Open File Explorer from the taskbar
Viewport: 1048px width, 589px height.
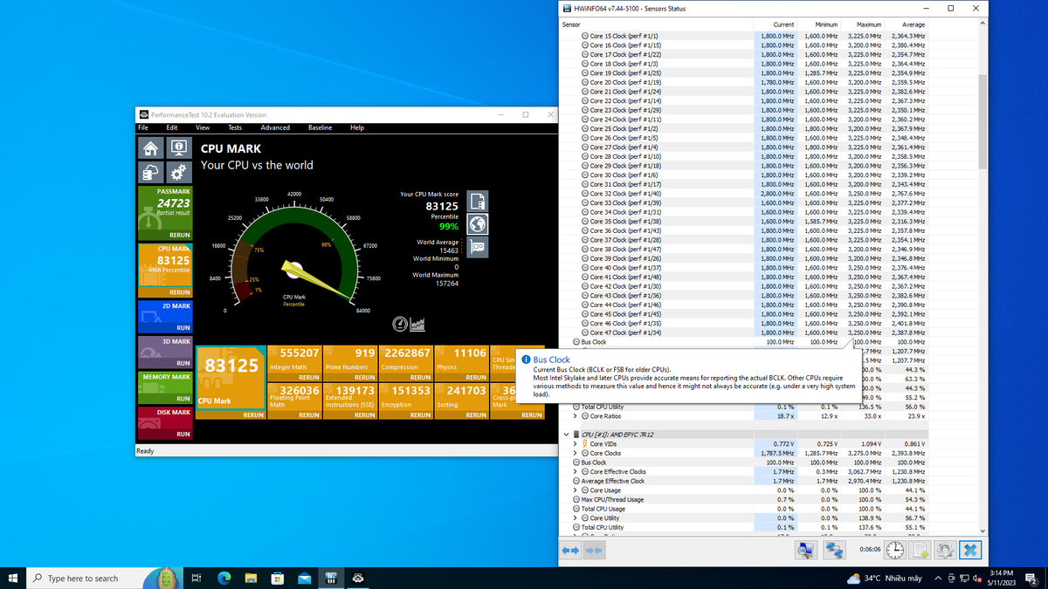coord(250,578)
